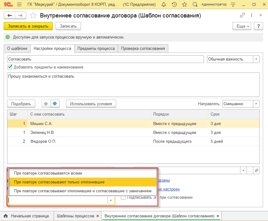The image size is (268, 221).
Task: Click the Срок column header
Action: pos(234,114)
